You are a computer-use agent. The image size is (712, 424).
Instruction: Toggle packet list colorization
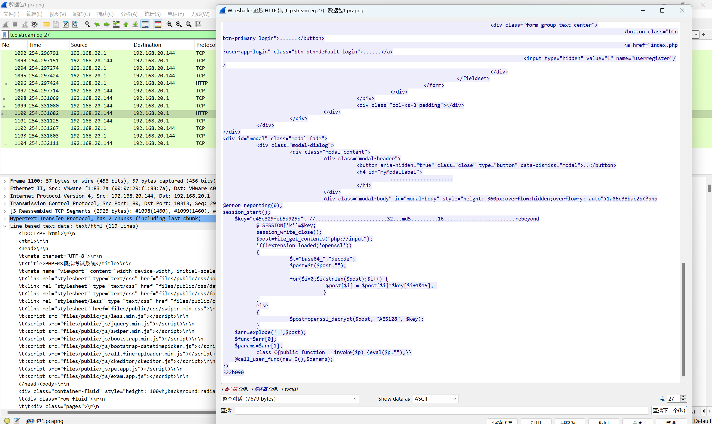[x=157, y=24]
